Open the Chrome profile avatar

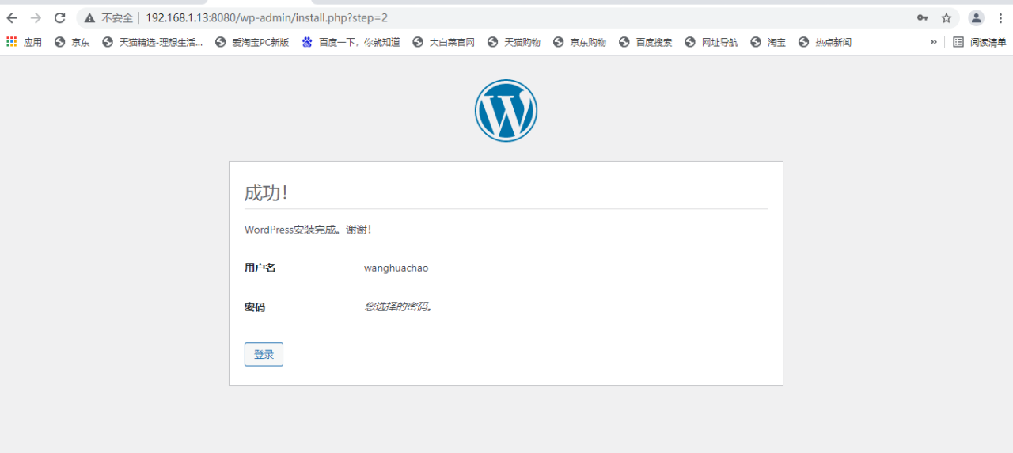[x=977, y=17]
